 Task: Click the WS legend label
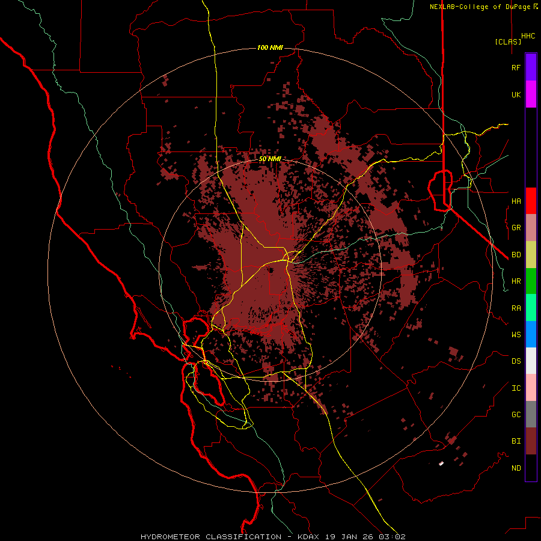pyautogui.click(x=516, y=335)
